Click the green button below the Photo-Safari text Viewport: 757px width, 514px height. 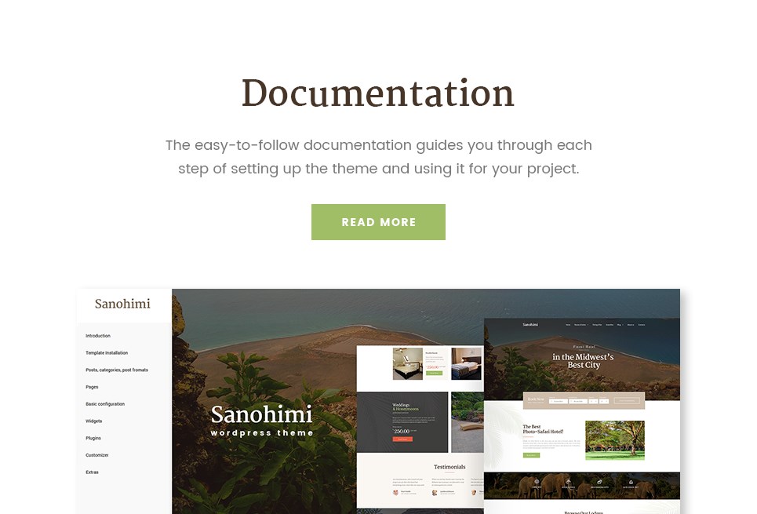[x=531, y=455]
